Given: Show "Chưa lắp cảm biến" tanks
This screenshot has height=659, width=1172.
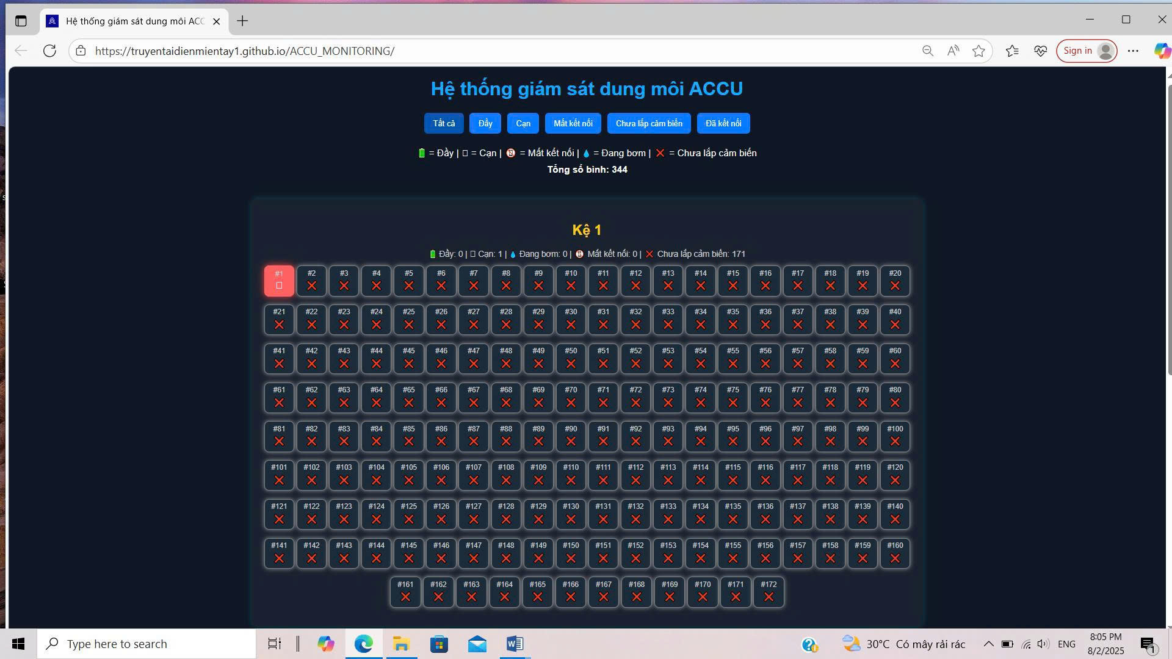Looking at the screenshot, I should pyautogui.click(x=649, y=123).
